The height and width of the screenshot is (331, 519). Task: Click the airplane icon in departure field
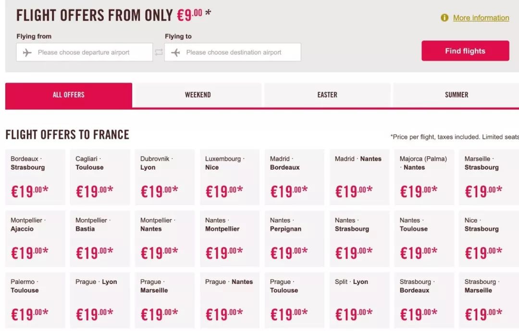tap(27, 52)
